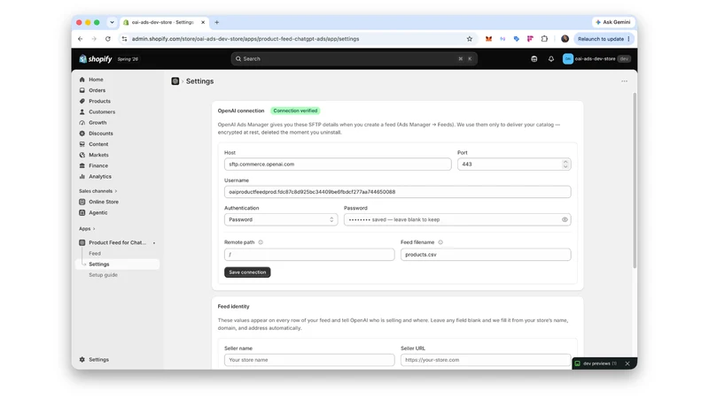This screenshot has height=398, width=709.
Task: Click the Save connection button
Action: click(247, 272)
